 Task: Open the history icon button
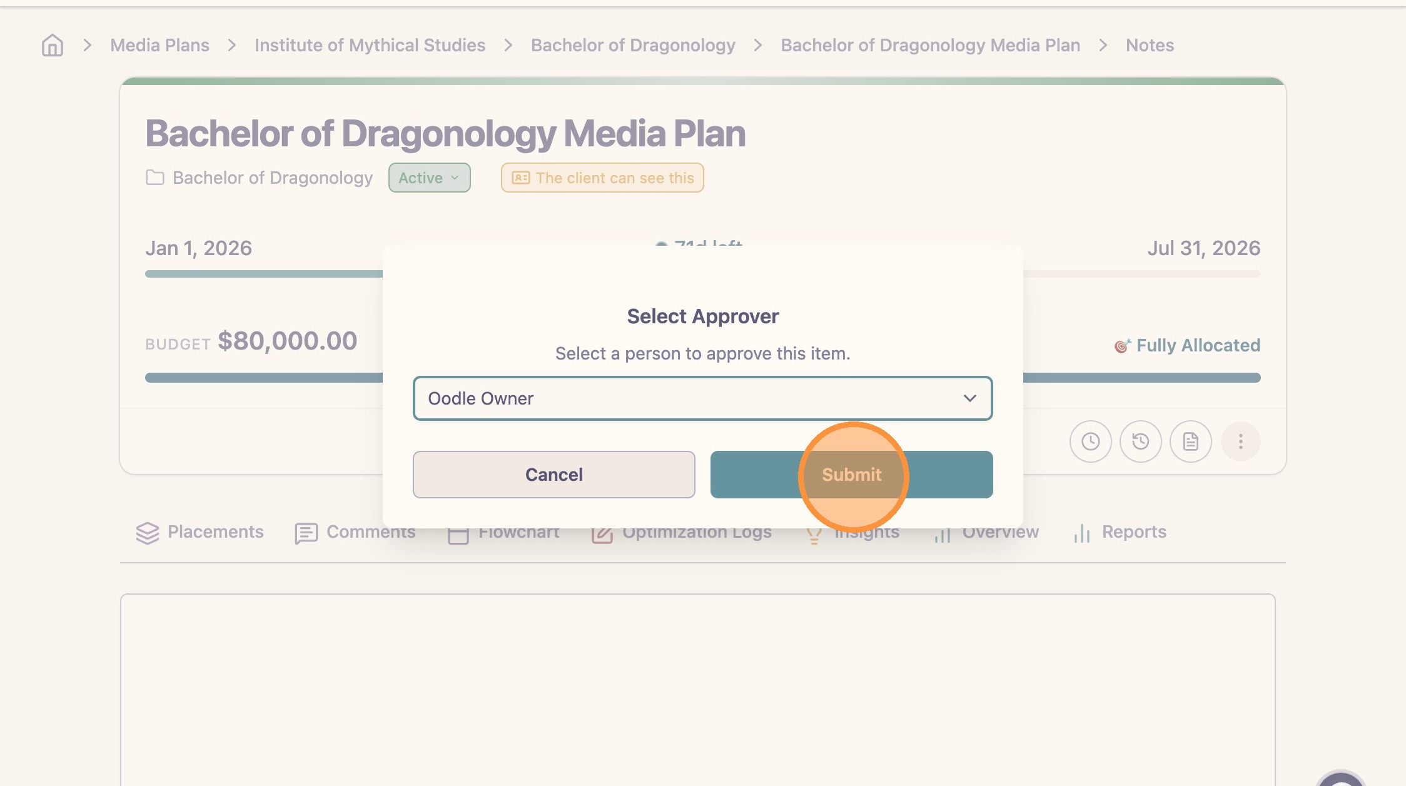pos(1140,441)
